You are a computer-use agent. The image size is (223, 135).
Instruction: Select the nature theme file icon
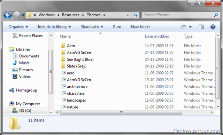click(x=63, y=107)
